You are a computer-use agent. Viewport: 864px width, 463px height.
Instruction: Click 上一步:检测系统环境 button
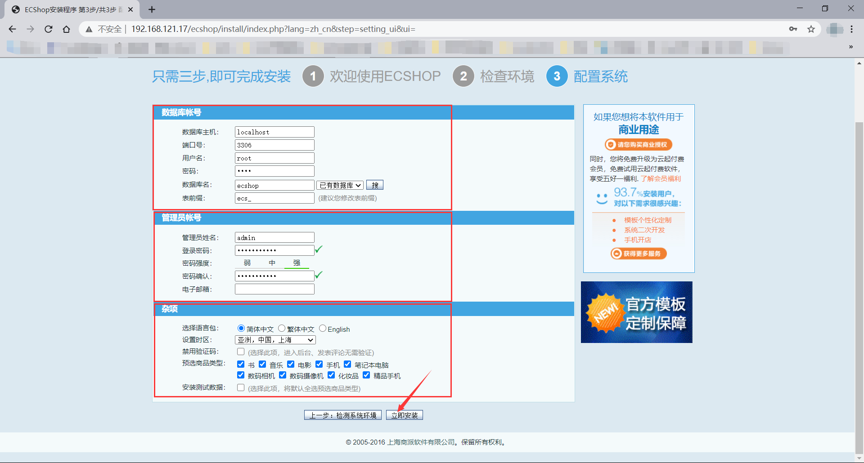pyautogui.click(x=343, y=415)
